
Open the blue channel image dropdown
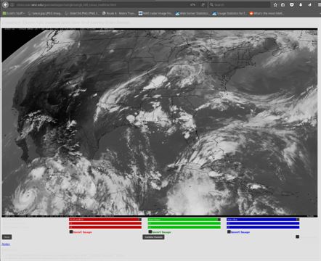pos(263,220)
